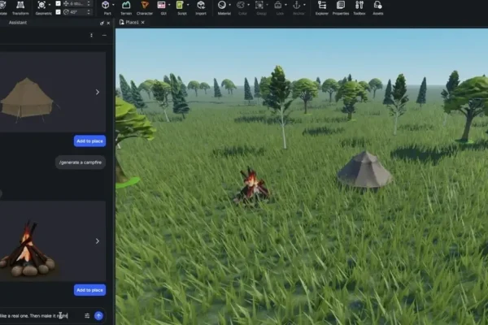Screen dimensions: 488x325
Task: Click the Import icon in toolbar
Action: tap(200, 7)
